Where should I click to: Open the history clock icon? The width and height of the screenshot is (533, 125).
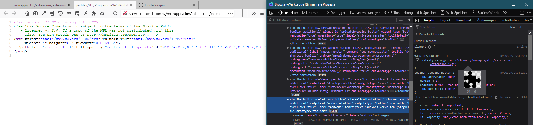click(x=61, y=13)
